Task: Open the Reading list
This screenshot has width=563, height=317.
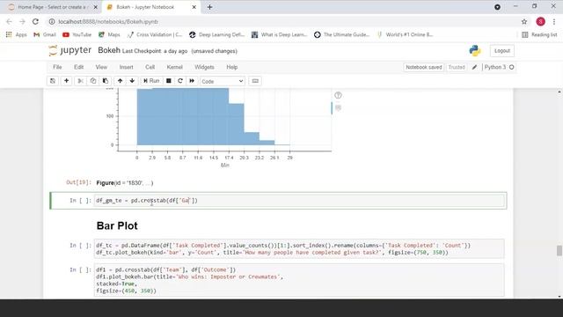Action: [539, 34]
